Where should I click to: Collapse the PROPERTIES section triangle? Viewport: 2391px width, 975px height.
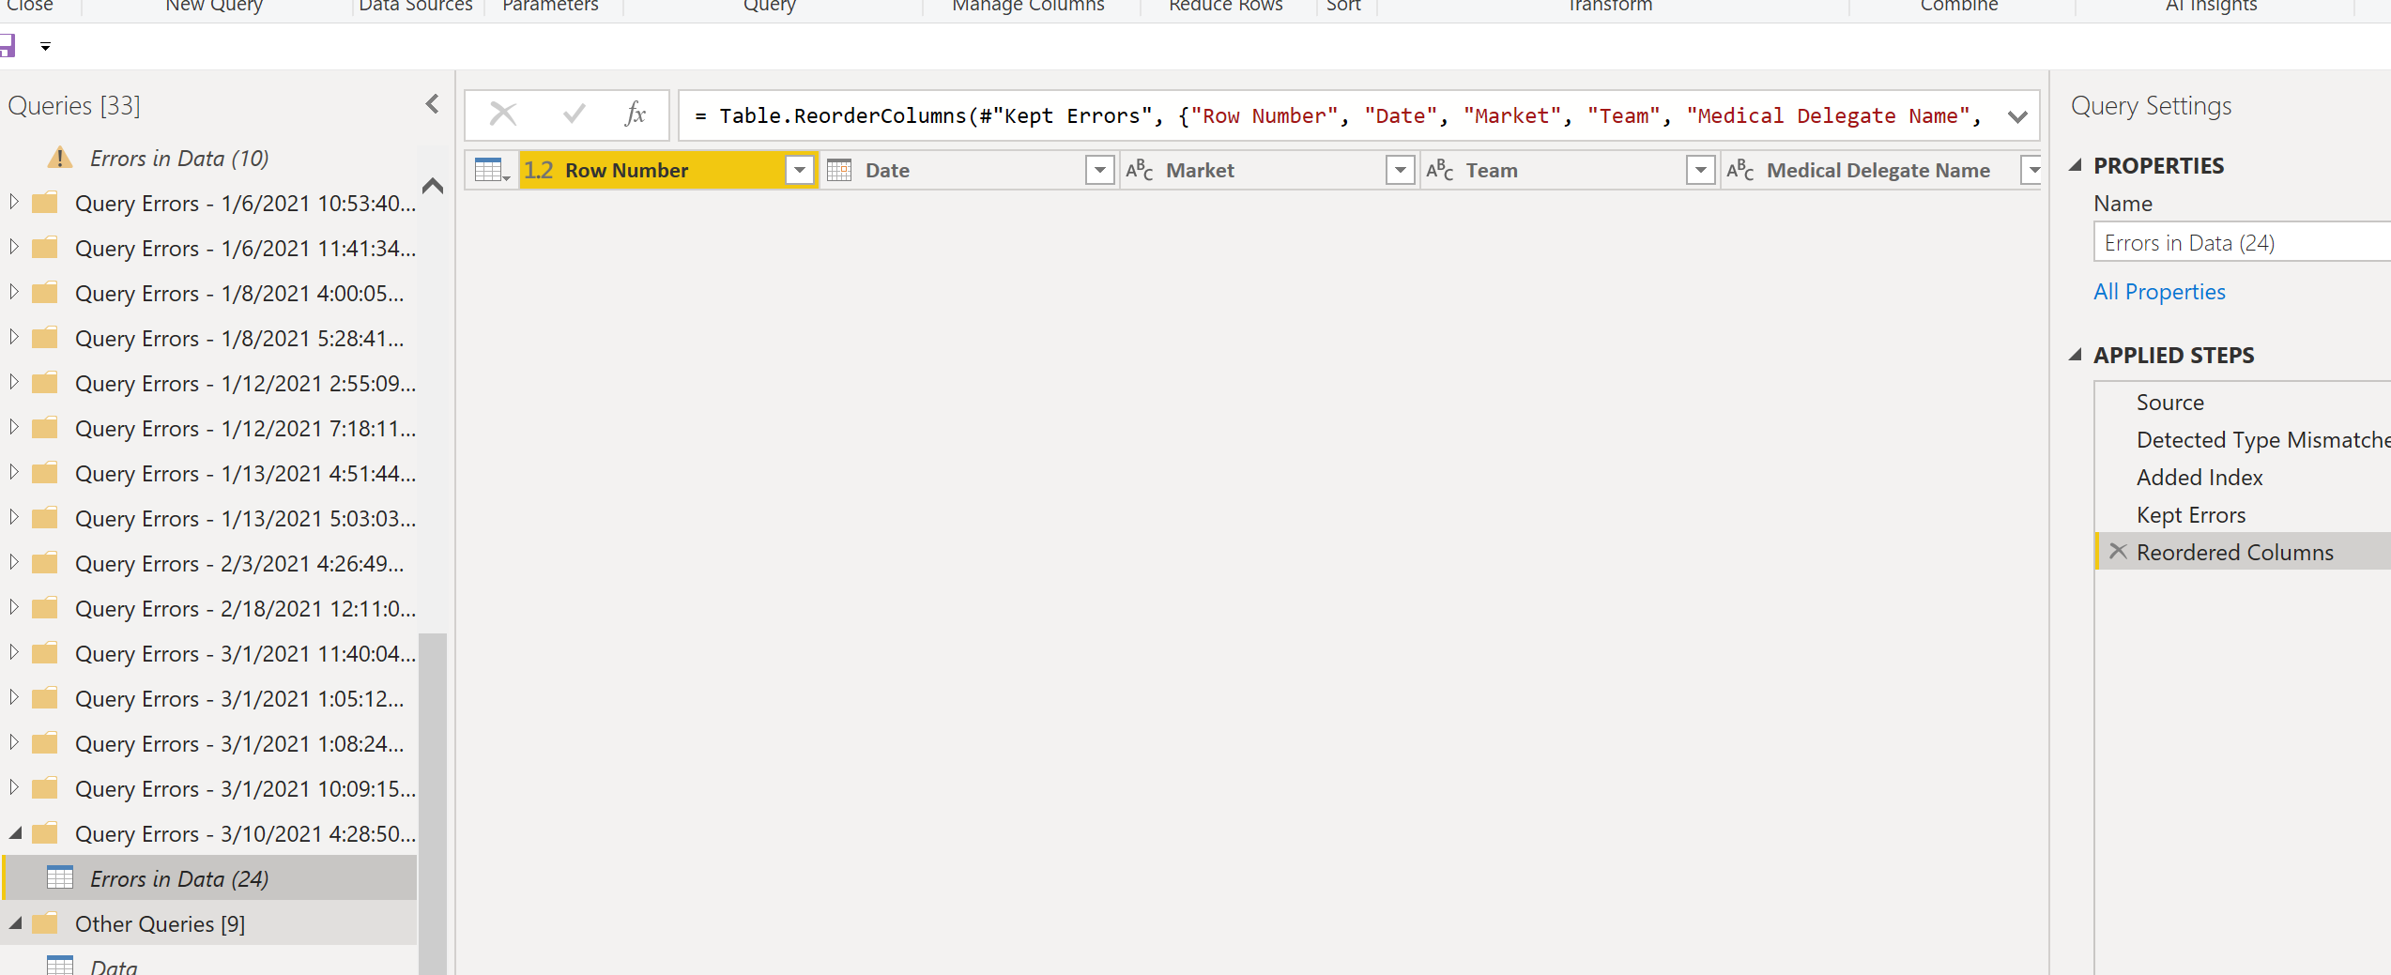coord(2076,166)
